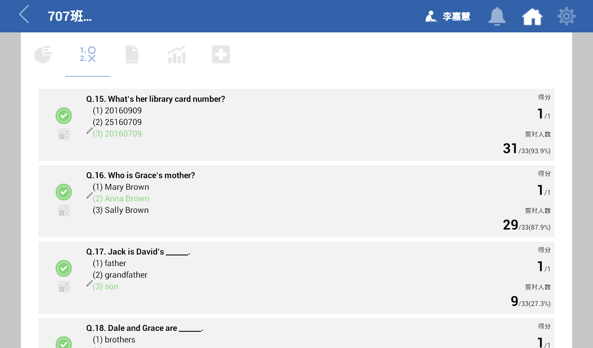The height and width of the screenshot is (348, 593).
Task: Go to the home screen icon
Action: 532,17
